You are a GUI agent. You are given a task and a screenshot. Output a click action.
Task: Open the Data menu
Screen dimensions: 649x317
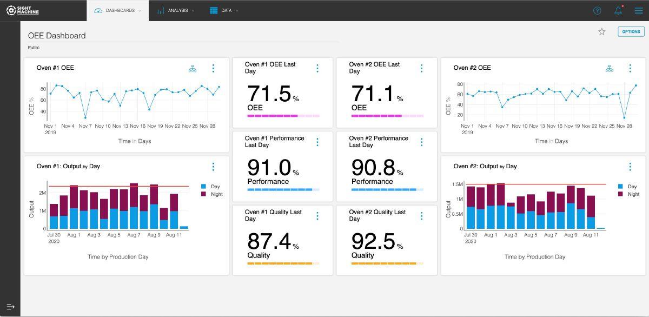(x=224, y=10)
